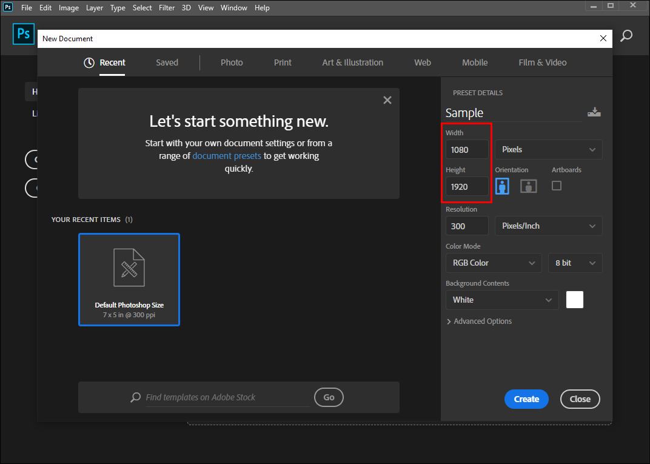Viewport: 650px width, 464px height.
Task: Click the Find templates on Adobe Stock field
Action: pos(227,397)
